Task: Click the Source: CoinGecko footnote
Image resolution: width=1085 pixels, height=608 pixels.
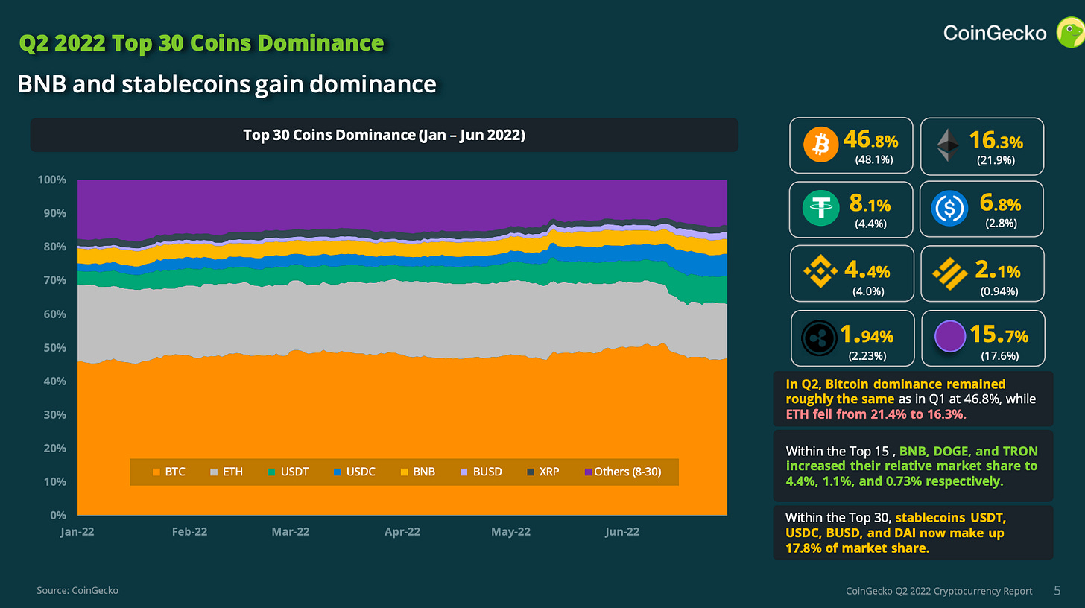Action: 77,590
